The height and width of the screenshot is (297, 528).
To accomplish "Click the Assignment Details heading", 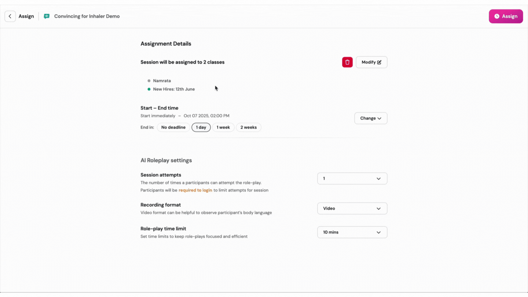I will (166, 44).
